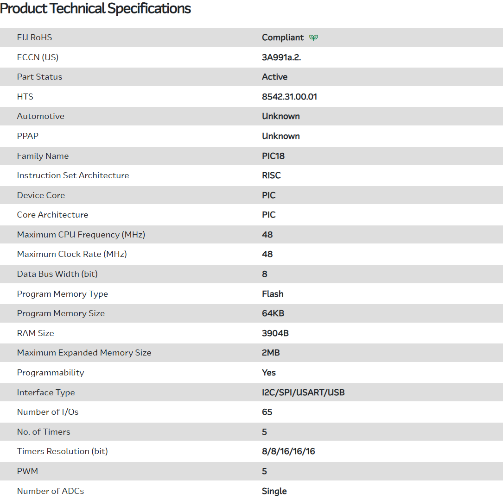Click the Compliant value text
This screenshot has width=503, height=499.
[x=283, y=37]
